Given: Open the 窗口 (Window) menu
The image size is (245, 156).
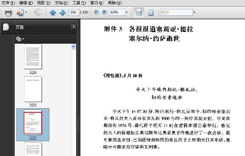Looking at the screenshot, I should 97,3.
